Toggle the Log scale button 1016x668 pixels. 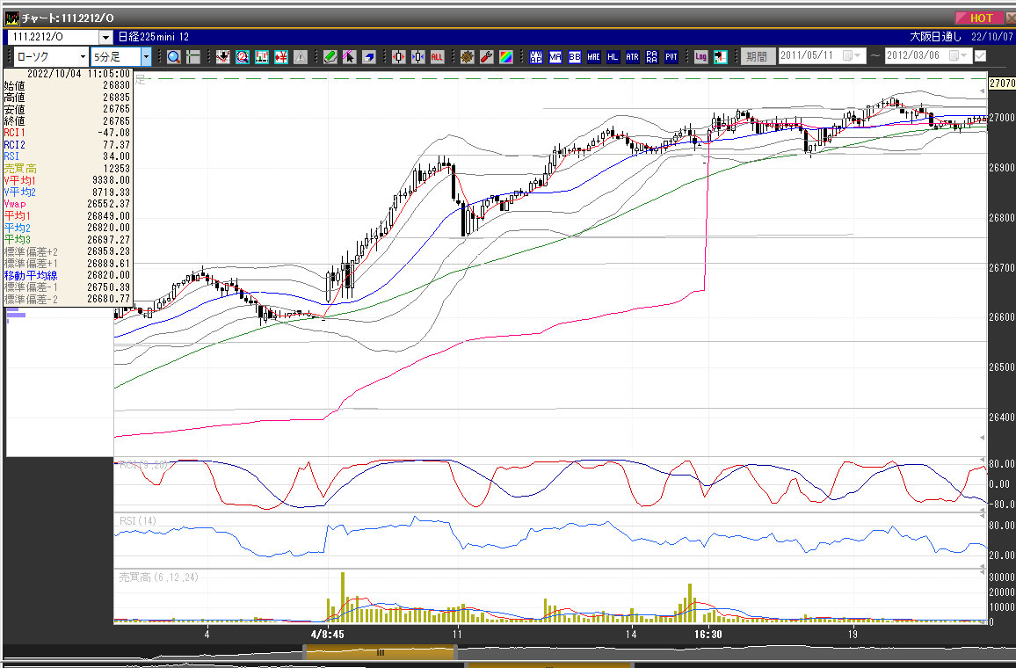[700, 57]
